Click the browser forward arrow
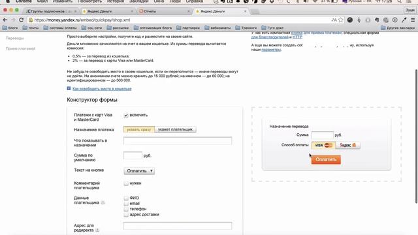This screenshot has height=235, width=418. 13,20
